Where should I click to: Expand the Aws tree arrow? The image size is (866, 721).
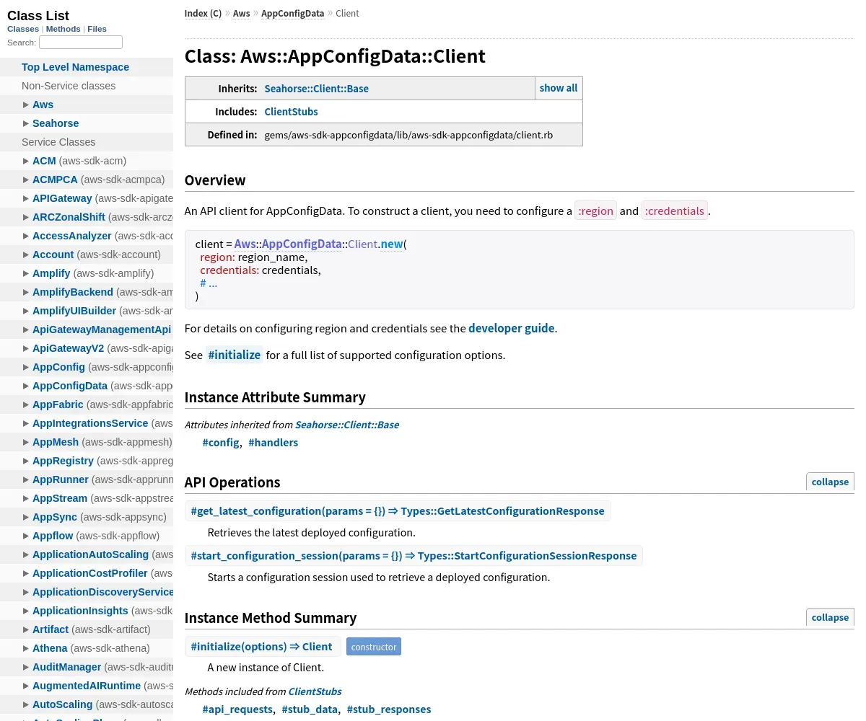tap(26, 105)
